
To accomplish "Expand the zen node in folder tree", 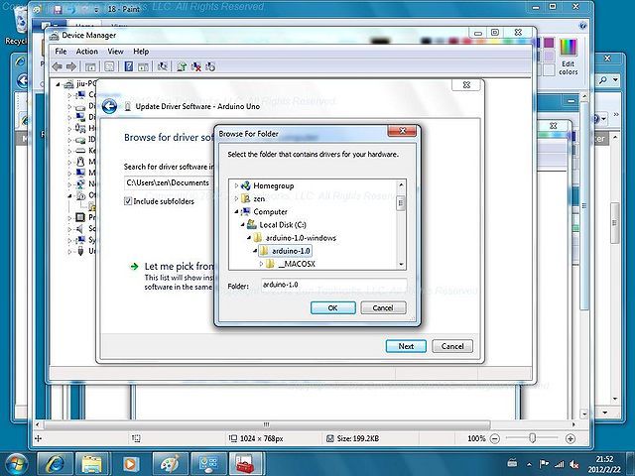I will click(236, 198).
